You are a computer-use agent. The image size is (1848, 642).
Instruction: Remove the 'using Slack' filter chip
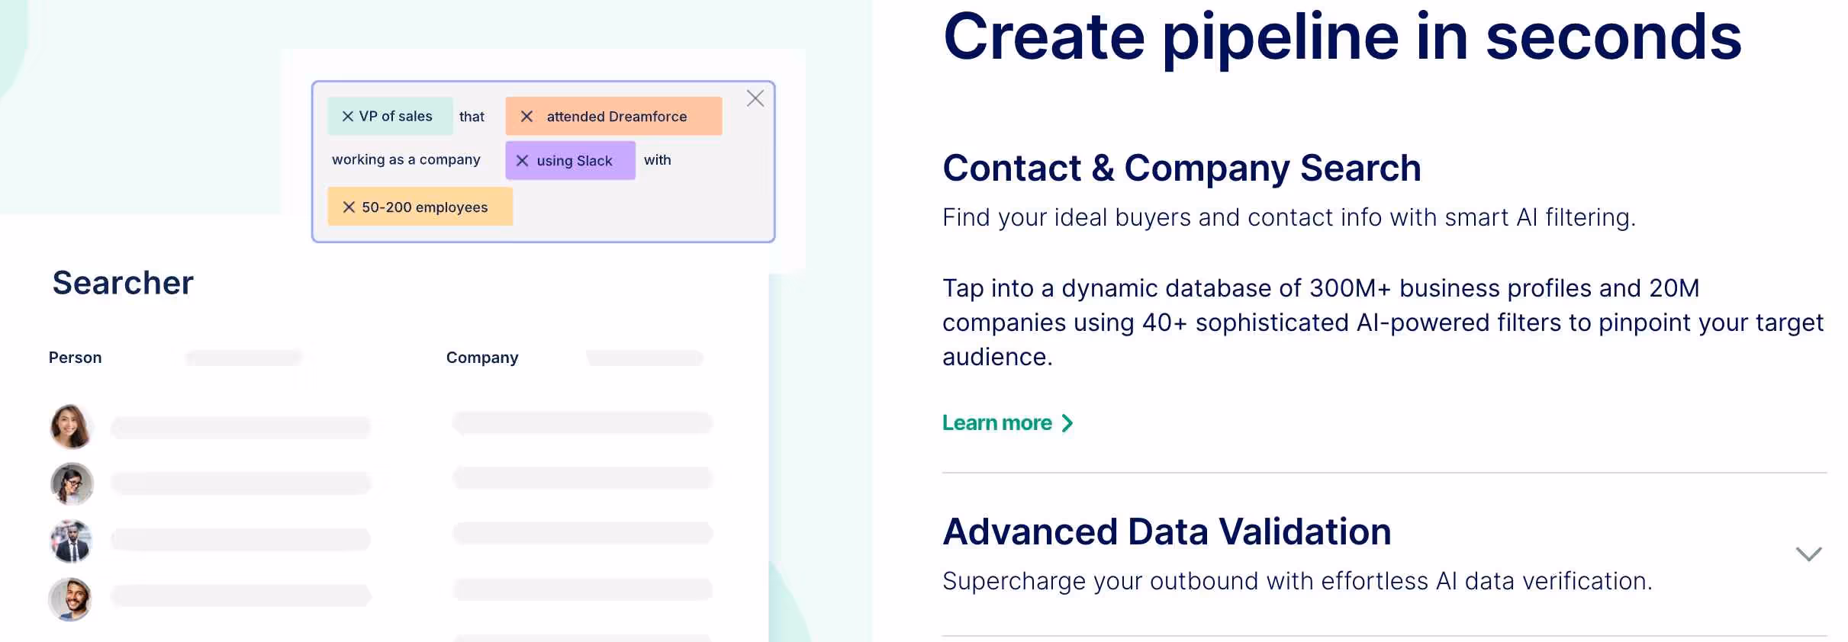(x=523, y=160)
